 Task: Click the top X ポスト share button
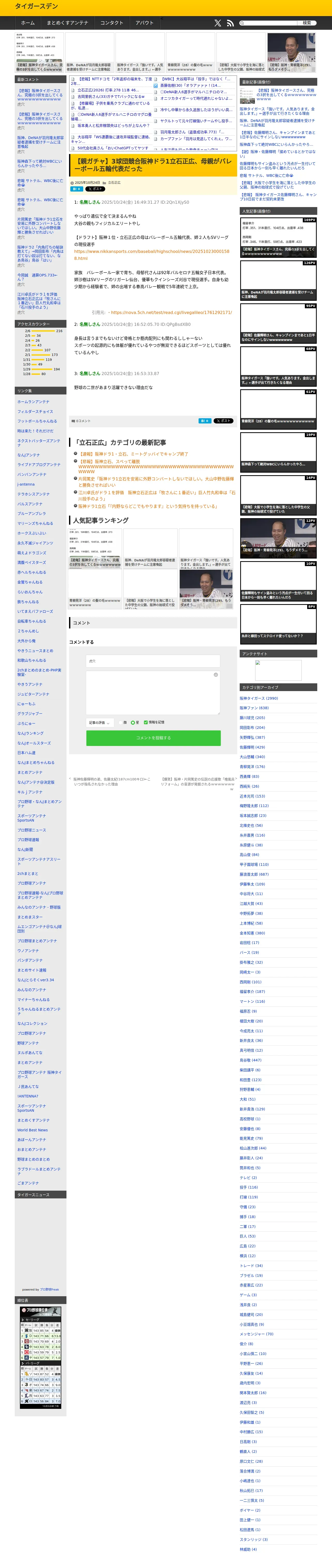(95, 189)
